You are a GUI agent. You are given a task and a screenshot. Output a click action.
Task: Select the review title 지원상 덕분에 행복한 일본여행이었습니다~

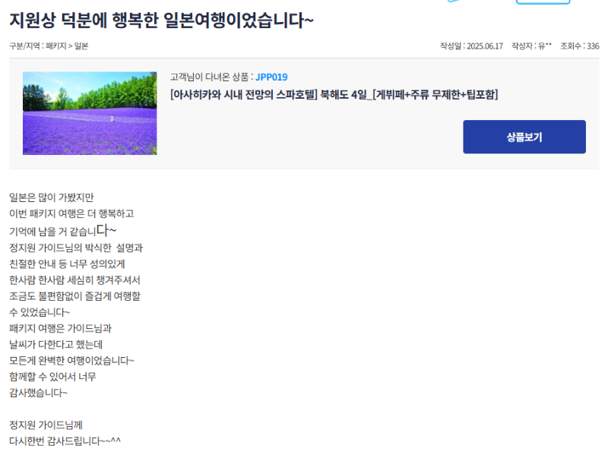pyautogui.click(x=161, y=21)
